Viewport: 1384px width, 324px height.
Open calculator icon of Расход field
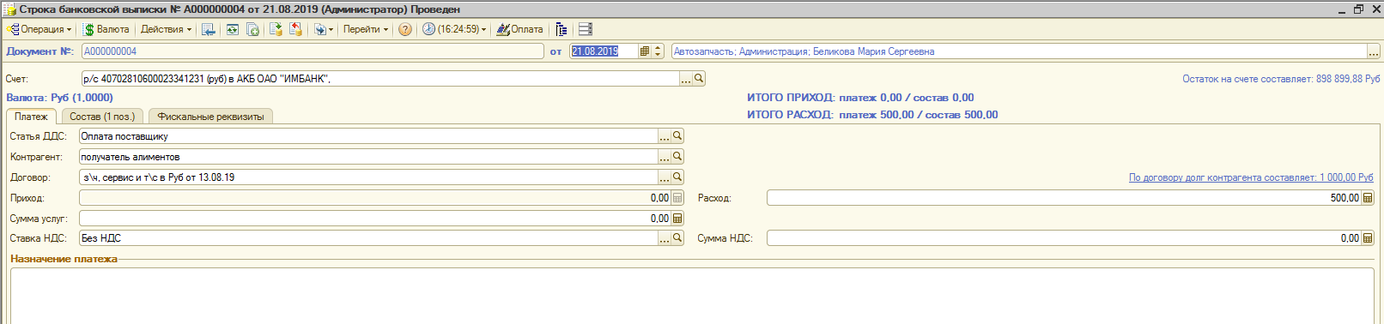(x=1368, y=198)
